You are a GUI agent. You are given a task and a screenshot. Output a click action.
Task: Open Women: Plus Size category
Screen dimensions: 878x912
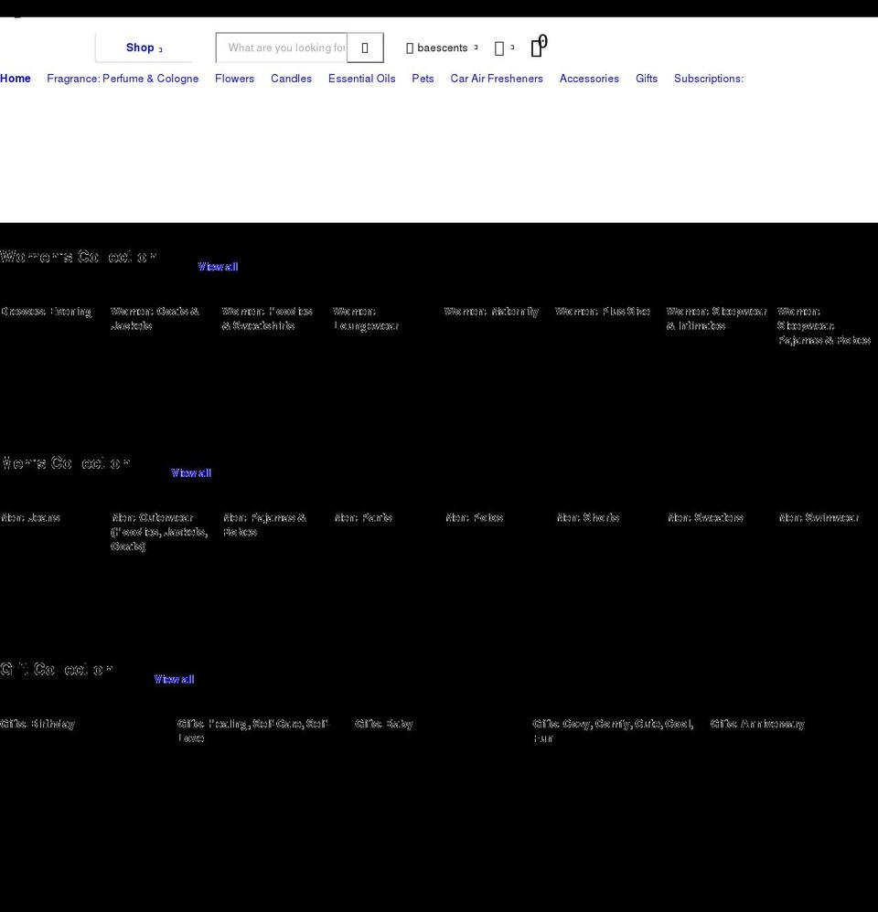(x=603, y=312)
